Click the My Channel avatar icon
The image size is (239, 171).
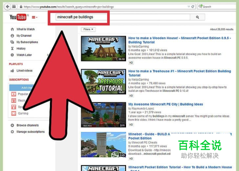[12, 36]
